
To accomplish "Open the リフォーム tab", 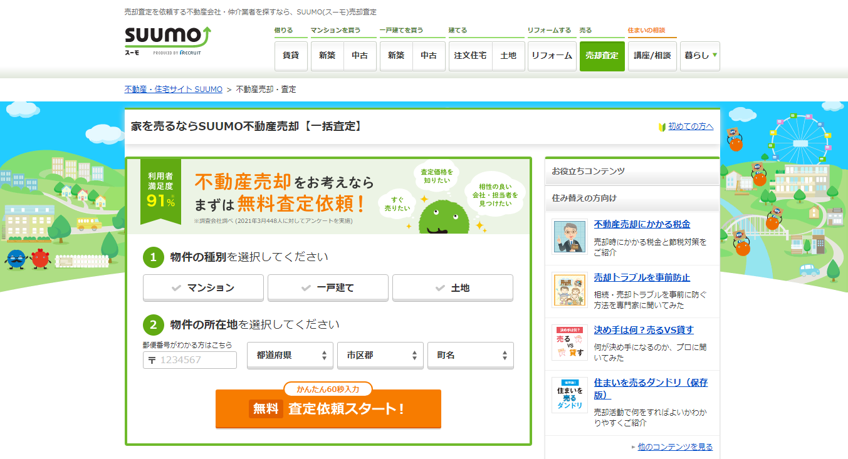I will point(552,56).
